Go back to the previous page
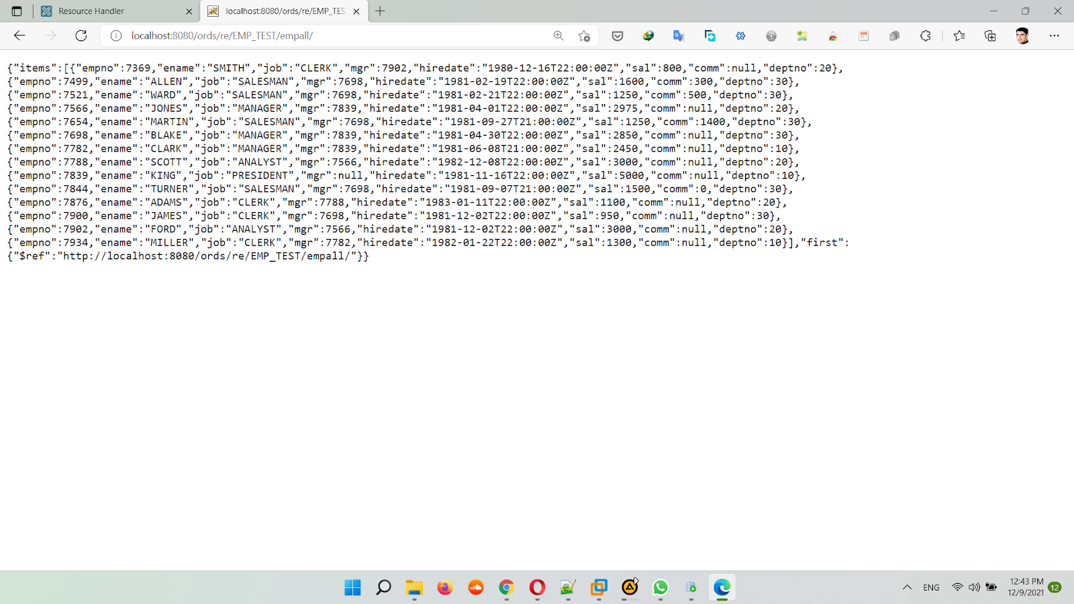 point(19,36)
